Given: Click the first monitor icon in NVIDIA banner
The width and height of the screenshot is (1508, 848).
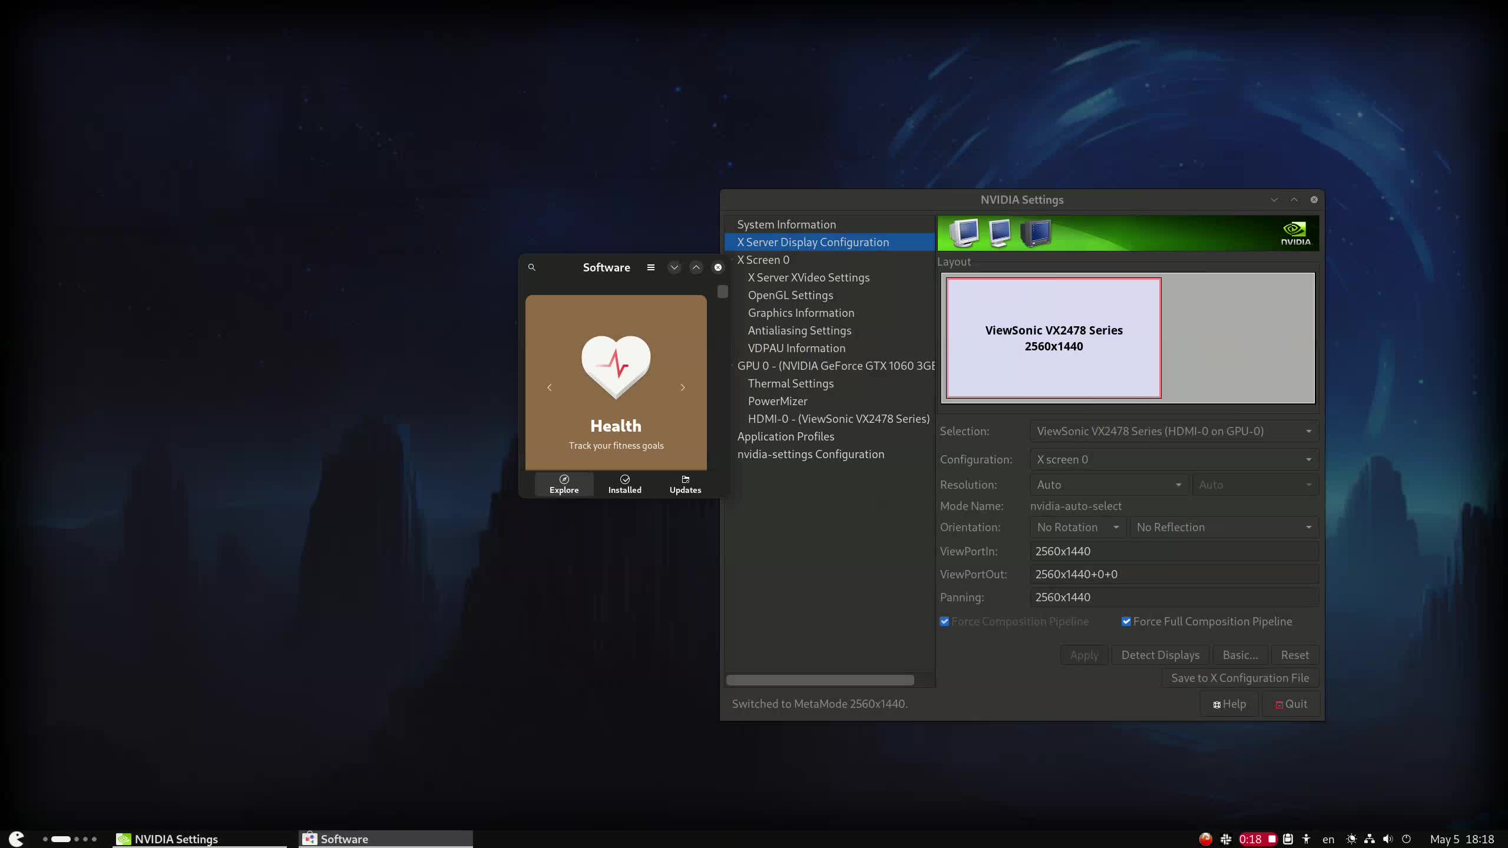Looking at the screenshot, I should coord(964,233).
